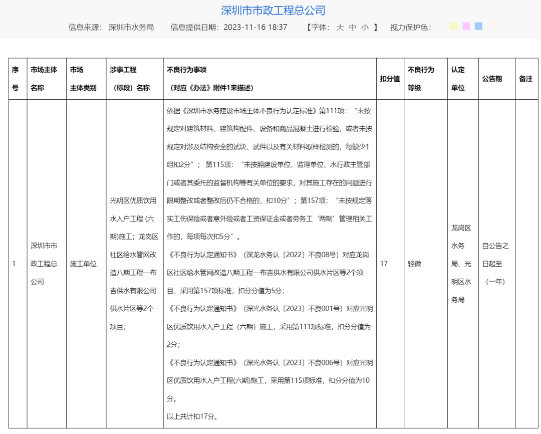Click the 扣分值 column header
This screenshot has height=434, width=541.
[390, 79]
